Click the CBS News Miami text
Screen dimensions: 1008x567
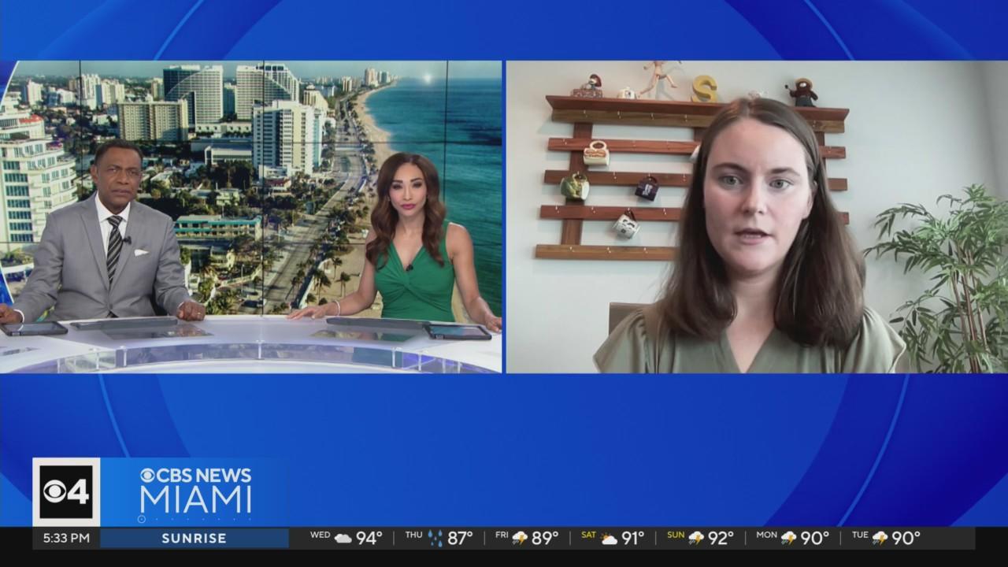coord(195,490)
